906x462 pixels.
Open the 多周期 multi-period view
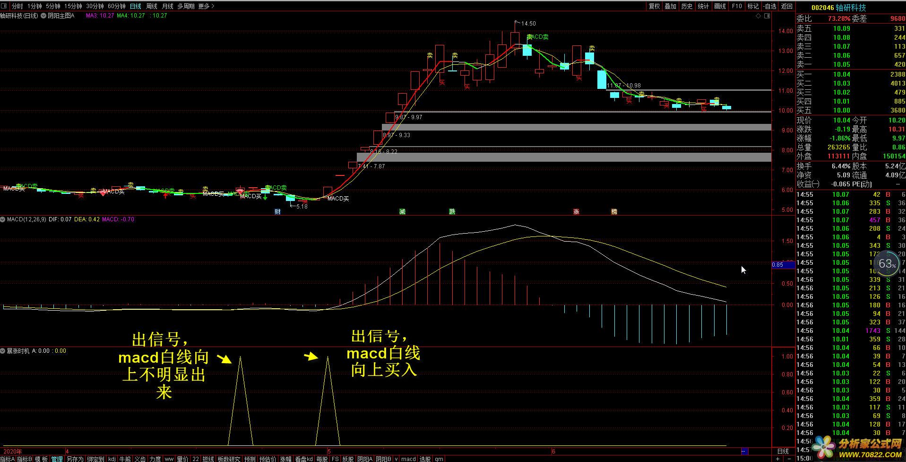tap(186, 6)
